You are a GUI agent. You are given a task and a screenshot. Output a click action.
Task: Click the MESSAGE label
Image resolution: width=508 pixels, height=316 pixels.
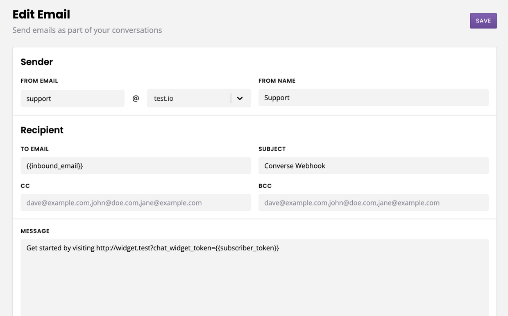[x=35, y=231]
